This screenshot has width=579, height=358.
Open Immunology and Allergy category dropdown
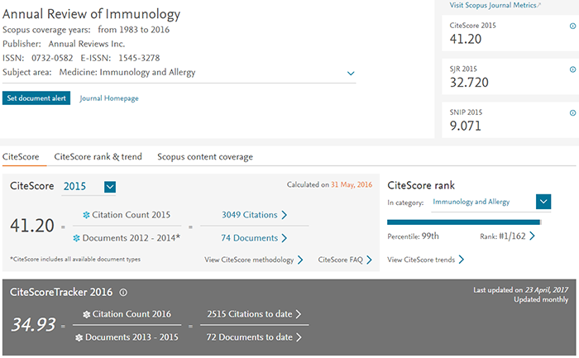543,202
